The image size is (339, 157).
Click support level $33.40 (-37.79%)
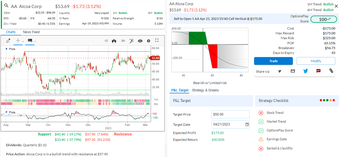68,139
